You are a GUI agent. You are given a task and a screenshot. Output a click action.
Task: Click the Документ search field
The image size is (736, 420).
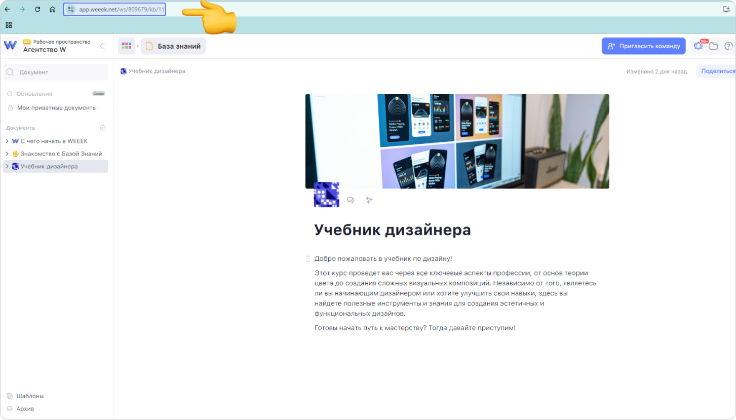coord(56,72)
